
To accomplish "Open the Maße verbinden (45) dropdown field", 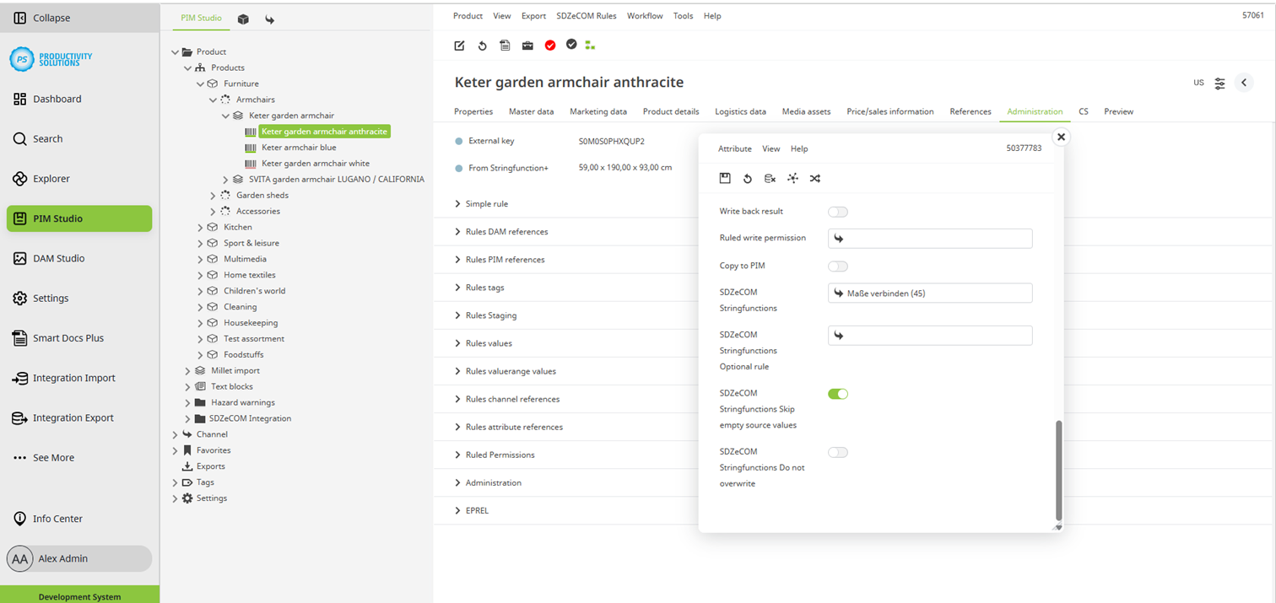I will point(929,293).
